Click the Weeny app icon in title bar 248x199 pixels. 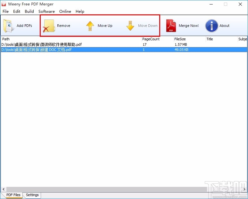[4, 4]
